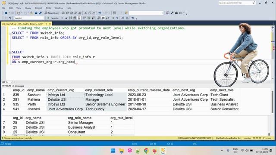
Task: Open the Help menu
Action: 69,8
